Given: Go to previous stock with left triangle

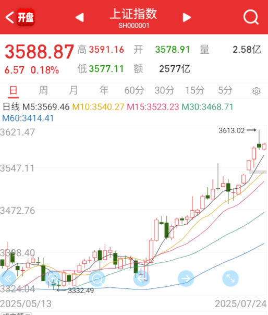Looking at the screenshot, I should pos(80,18).
